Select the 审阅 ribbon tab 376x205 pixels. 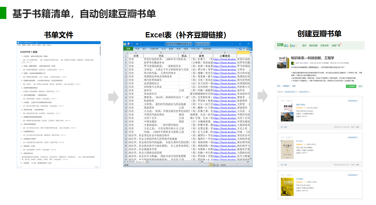coord(178,49)
